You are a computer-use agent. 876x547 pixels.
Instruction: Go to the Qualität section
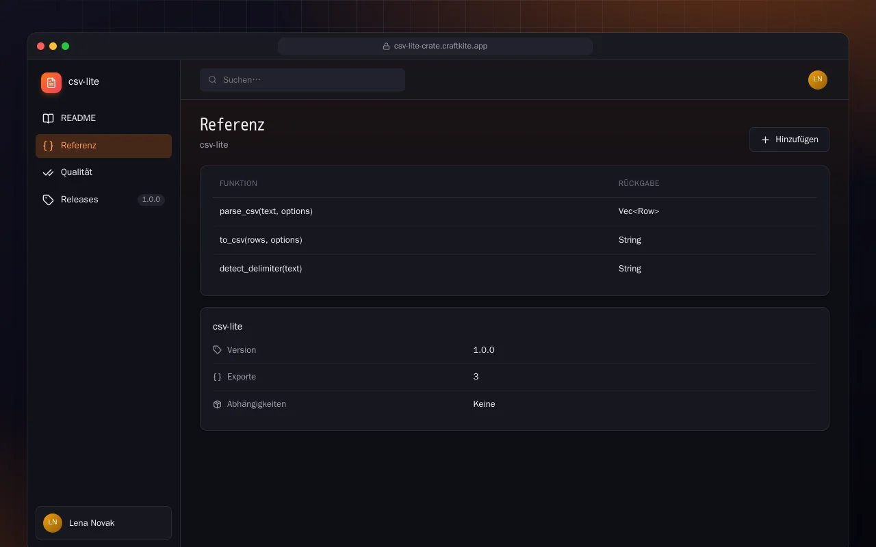(103, 172)
